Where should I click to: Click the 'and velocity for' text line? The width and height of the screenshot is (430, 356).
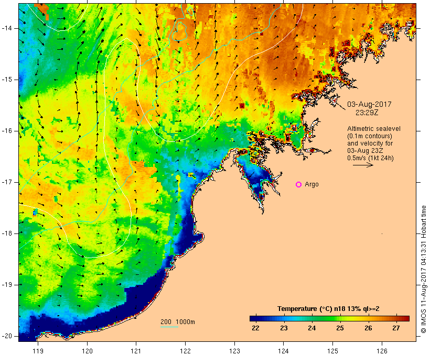point(370,143)
